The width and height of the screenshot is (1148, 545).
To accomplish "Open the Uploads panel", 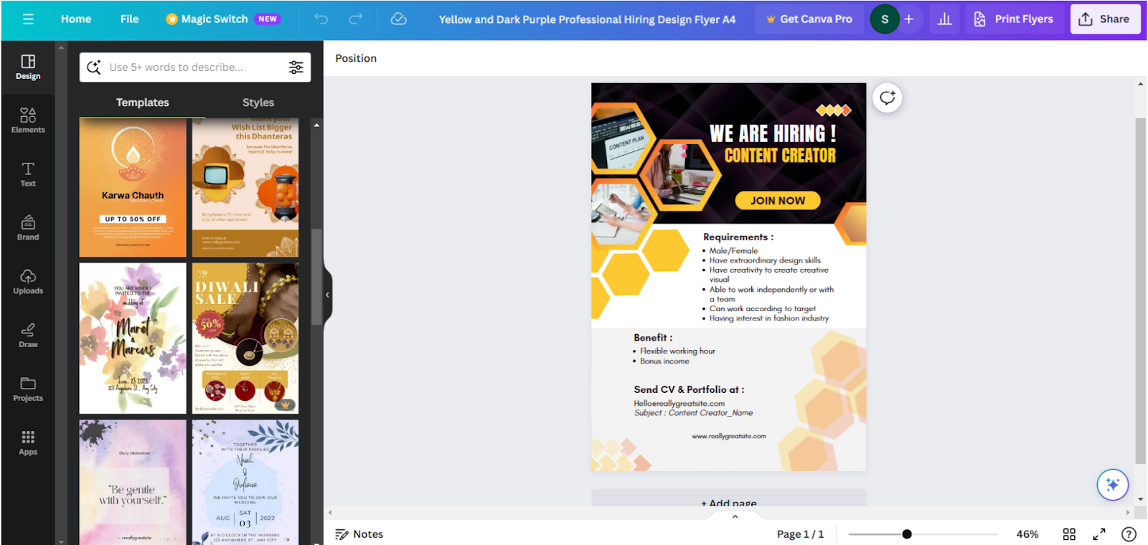I will 28,282.
